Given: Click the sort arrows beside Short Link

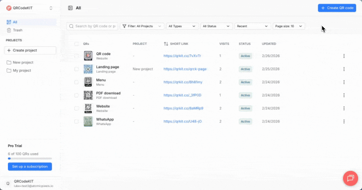Looking at the screenshot, I should (166, 44).
